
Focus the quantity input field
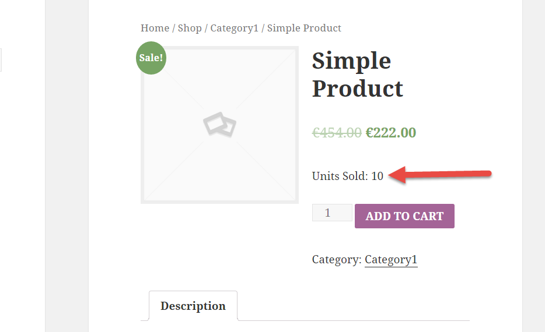331,213
